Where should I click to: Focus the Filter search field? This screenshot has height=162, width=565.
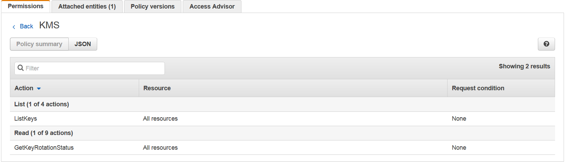93,68
